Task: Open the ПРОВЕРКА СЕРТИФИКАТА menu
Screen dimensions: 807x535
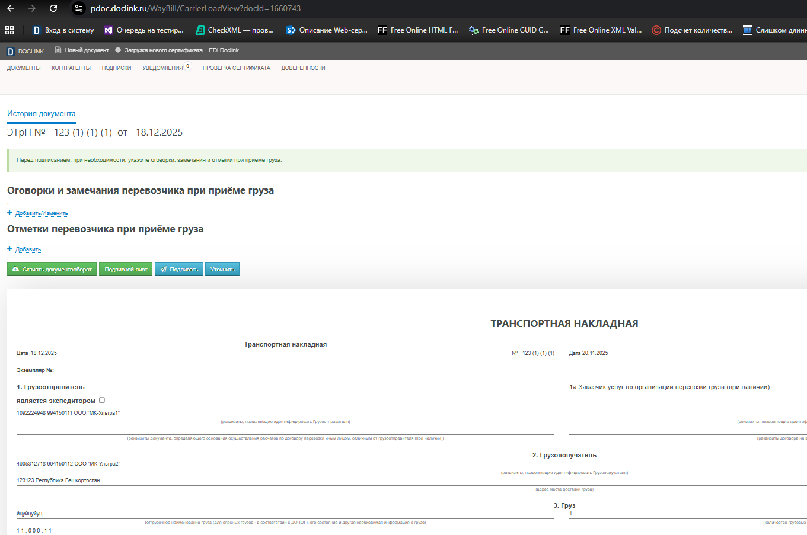Action: [237, 68]
